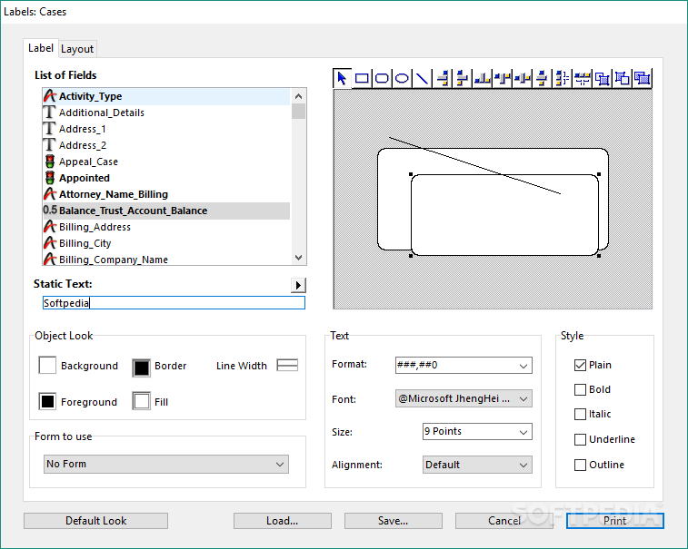Click the Fill color swatch
This screenshot has width=688, height=549.
(141, 401)
